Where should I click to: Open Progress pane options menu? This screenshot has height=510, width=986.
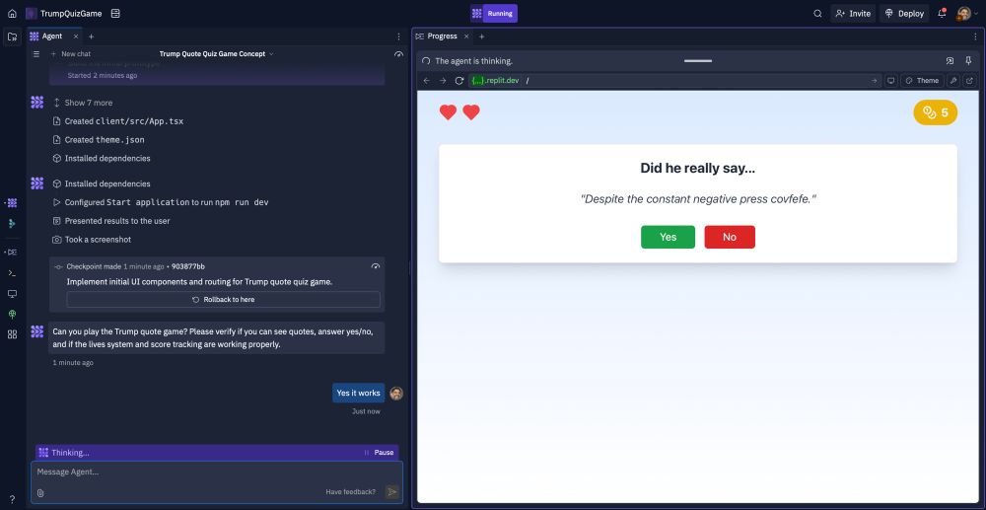tap(975, 36)
